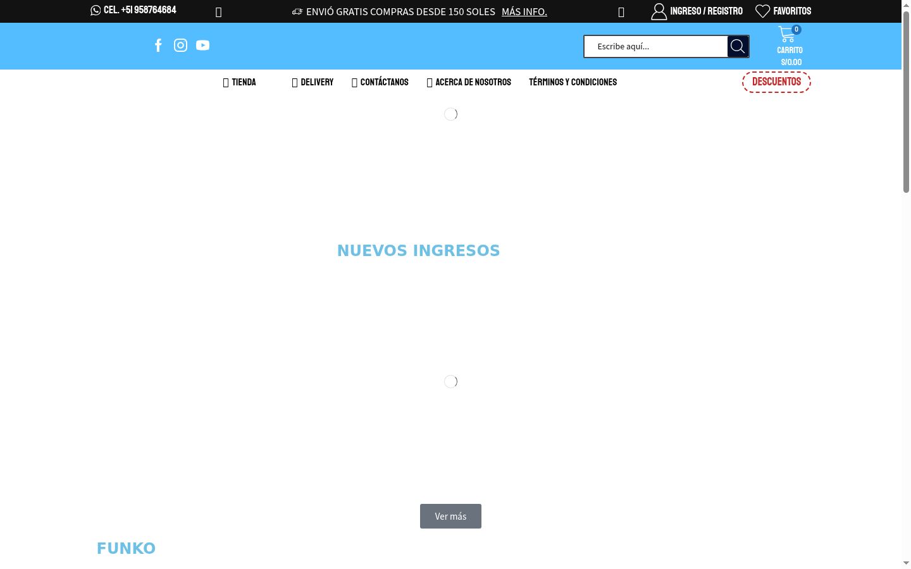Viewport: 911px width, 569px height.
Task: Click the favorites heart icon
Action: (762, 11)
